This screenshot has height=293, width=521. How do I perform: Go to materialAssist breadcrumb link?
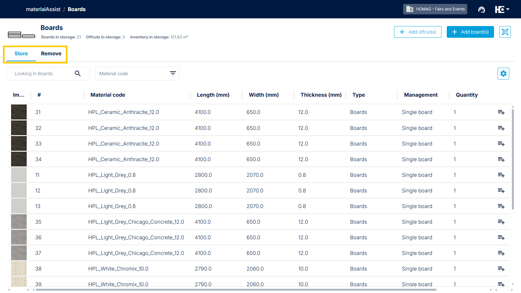coord(43,9)
